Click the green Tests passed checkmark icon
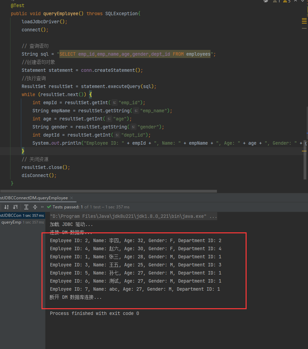 pyautogui.click(x=49, y=207)
